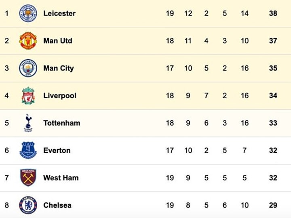This screenshot has height=218, width=291.
Task: Go to the Tottenham team name
Action: pos(61,123)
